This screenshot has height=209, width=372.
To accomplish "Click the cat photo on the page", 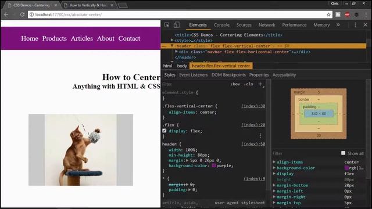I will [x=81, y=150].
